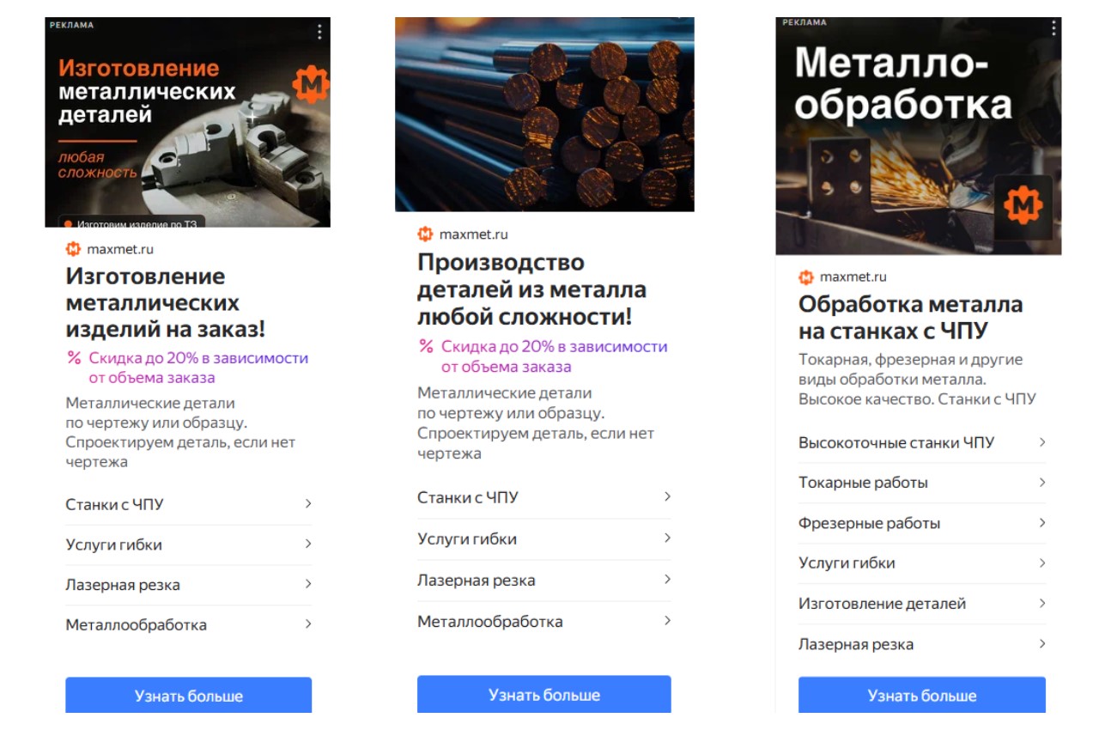Click percent discount icon in the first ad
The height and width of the screenshot is (730, 1099).
pyautogui.click(x=74, y=358)
